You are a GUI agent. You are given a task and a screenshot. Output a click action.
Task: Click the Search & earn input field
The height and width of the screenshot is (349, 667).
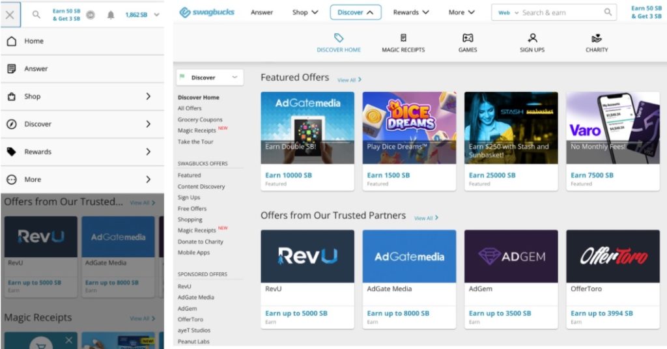pos(560,12)
